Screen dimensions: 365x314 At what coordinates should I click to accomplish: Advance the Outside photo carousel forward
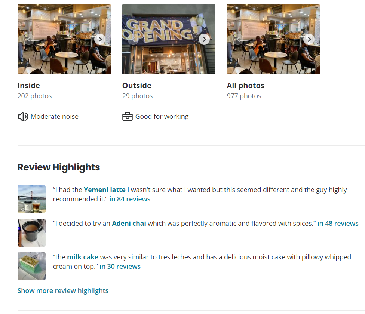pyautogui.click(x=204, y=39)
